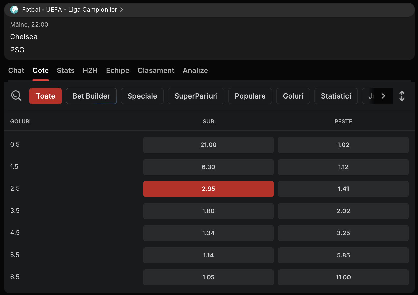This screenshot has width=418, height=295.
Task: Open the Stats tab
Action: pos(65,70)
